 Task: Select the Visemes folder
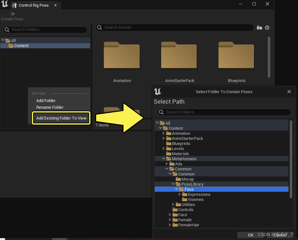tap(222, 199)
